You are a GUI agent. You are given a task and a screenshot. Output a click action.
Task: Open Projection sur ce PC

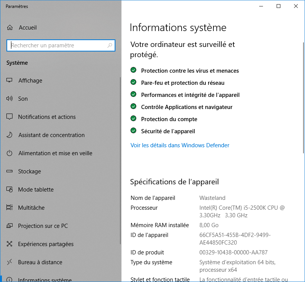pos(60,226)
